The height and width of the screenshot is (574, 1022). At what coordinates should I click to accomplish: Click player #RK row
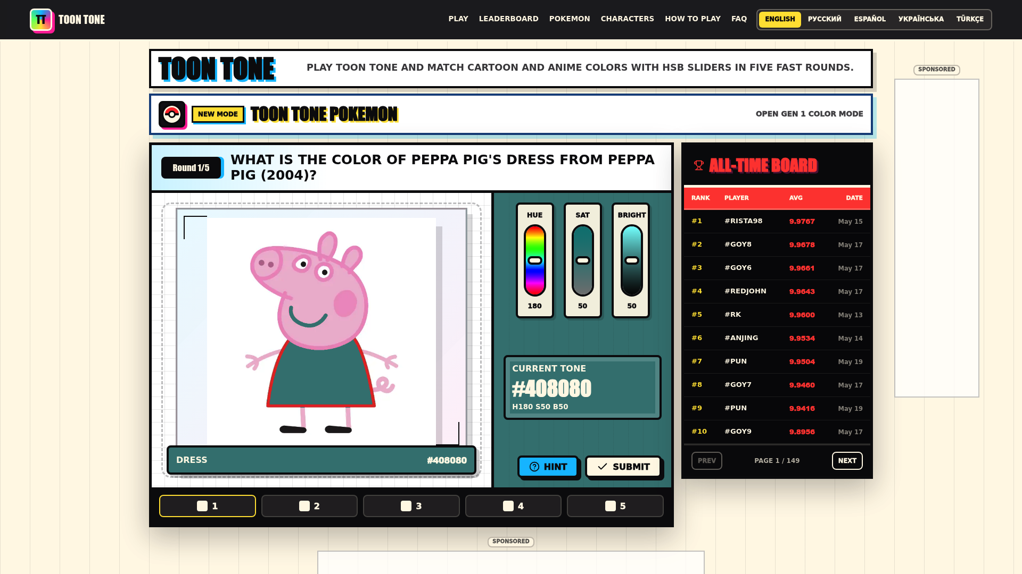tap(777, 315)
